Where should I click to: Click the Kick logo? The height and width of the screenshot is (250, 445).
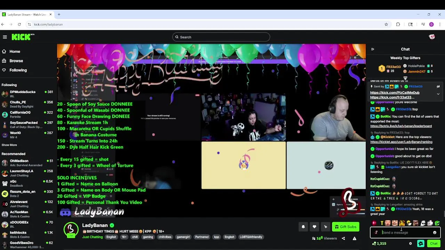coord(23,37)
